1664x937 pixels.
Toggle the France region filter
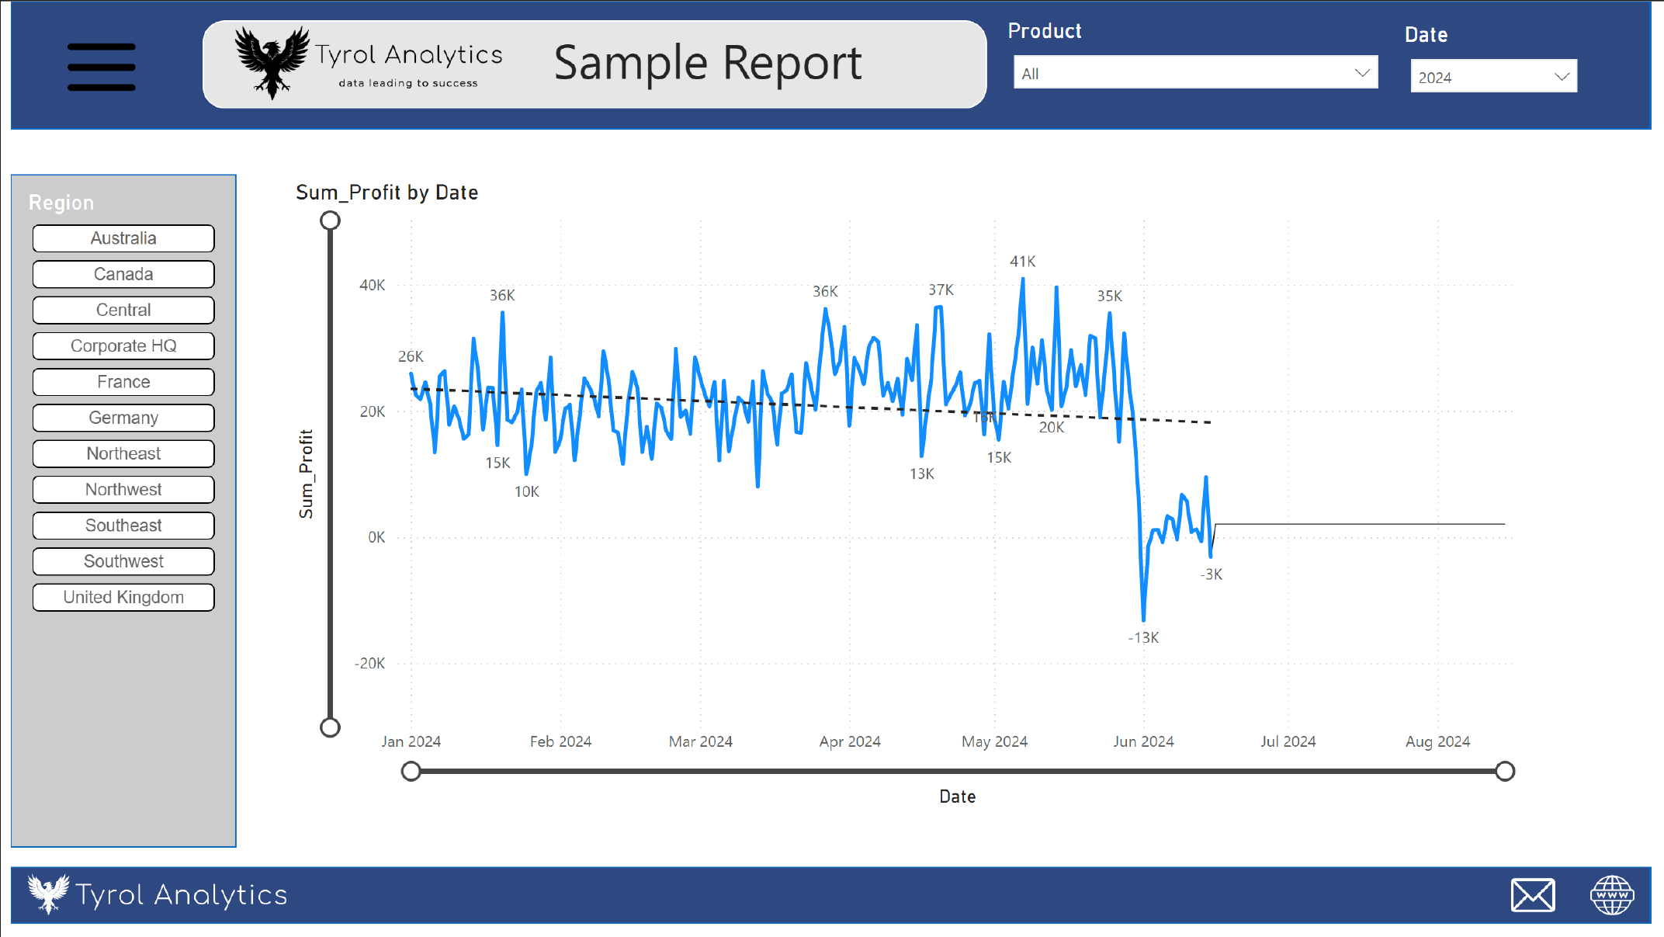click(123, 382)
